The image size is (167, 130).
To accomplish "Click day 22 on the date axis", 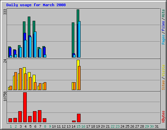I will pos(113,126).
